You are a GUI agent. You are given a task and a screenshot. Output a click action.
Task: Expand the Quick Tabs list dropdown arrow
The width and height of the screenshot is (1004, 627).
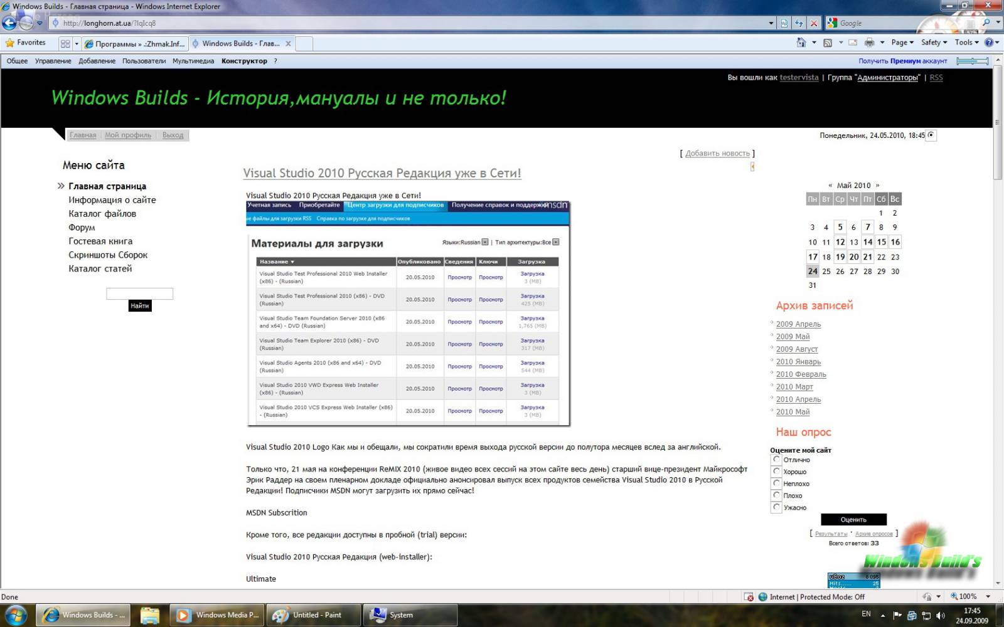click(x=77, y=44)
